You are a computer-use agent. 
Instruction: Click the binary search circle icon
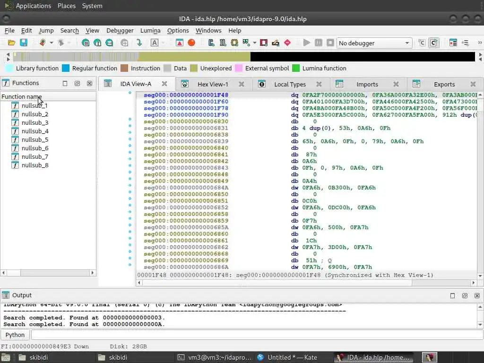pos(86,43)
